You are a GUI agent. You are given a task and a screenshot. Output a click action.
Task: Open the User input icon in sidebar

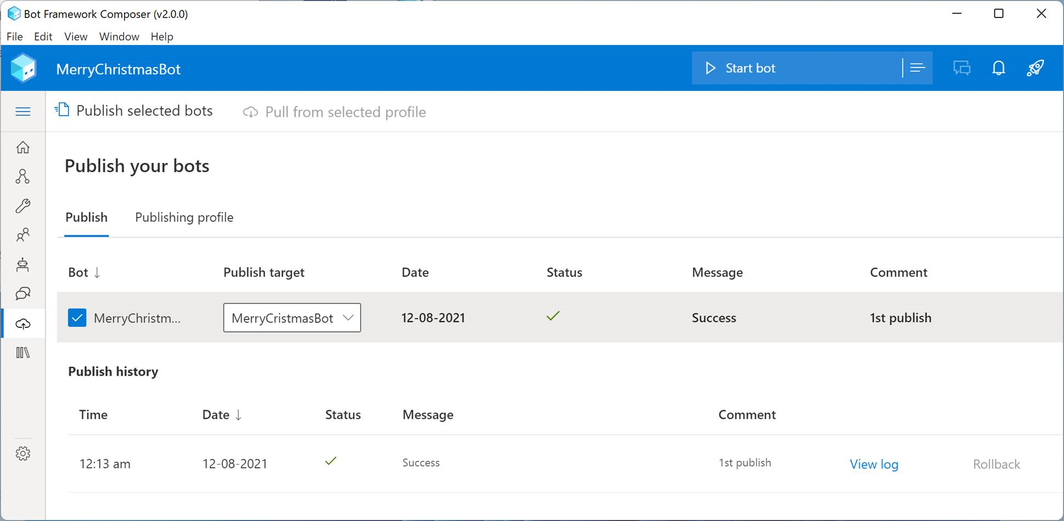pos(23,235)
